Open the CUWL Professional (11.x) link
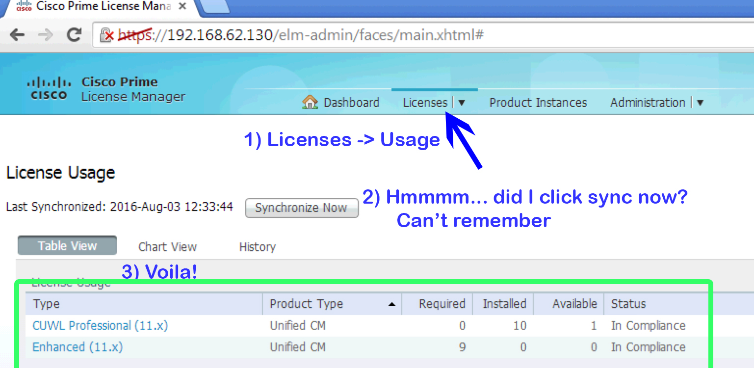754x368 pixels. click(x=100, y=325)
